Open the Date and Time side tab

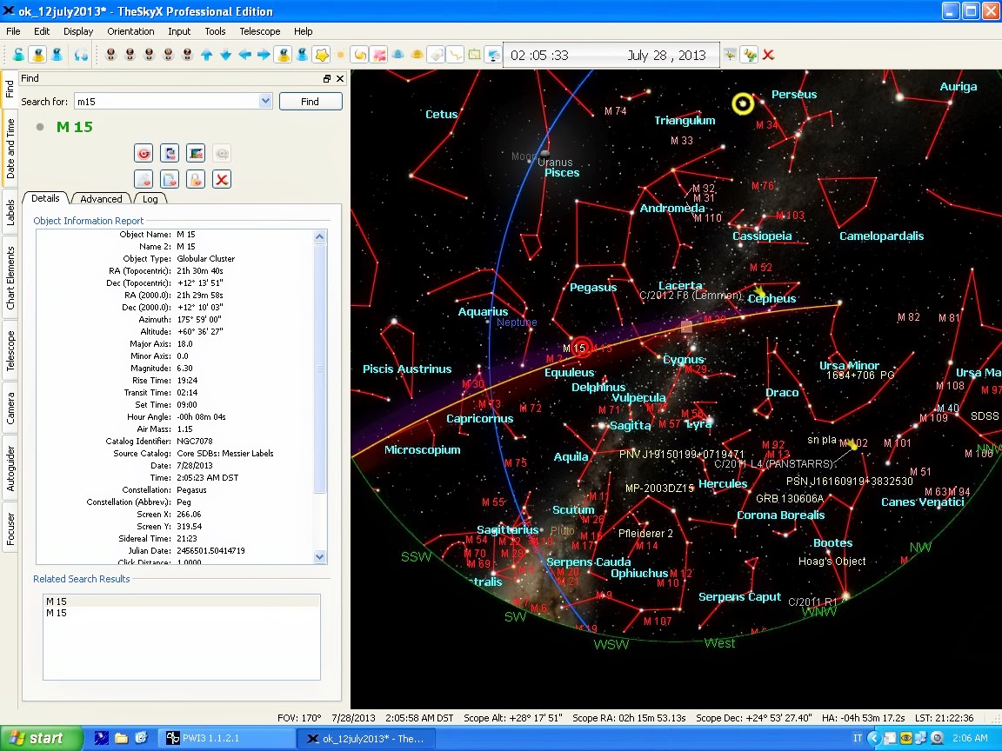click(10, 149)
